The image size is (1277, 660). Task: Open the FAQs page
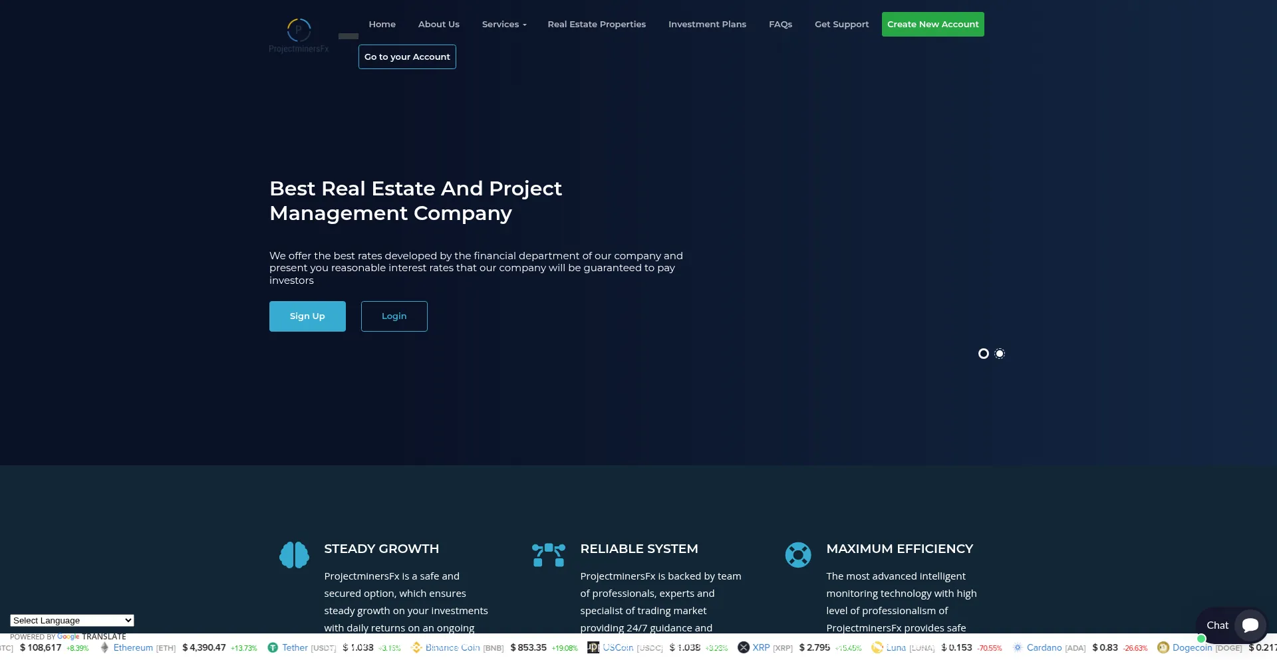coord(780,25)
